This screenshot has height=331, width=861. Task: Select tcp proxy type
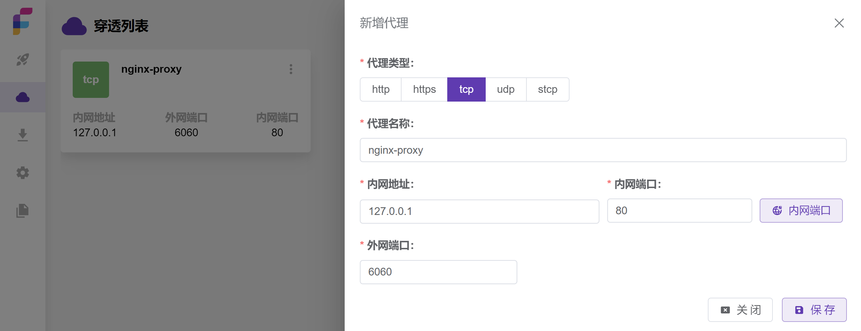[x=466, y=89]
